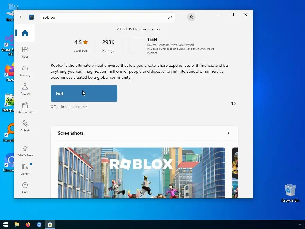Open the first Roblox screenshot thumbnail
Image resolution: width=305 pixels, height=229 pixels.
click(x=141, y=173)
